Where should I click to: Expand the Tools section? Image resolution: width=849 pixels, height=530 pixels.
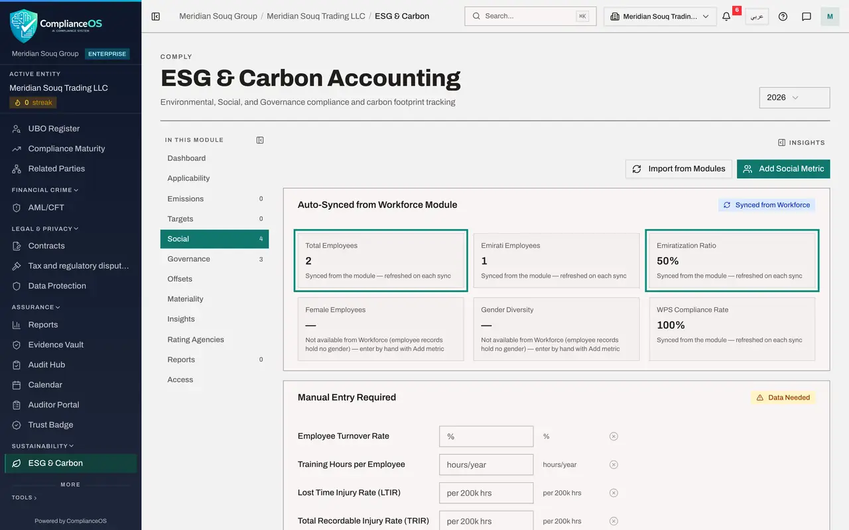pyautogui.click(x=25, y=498)
